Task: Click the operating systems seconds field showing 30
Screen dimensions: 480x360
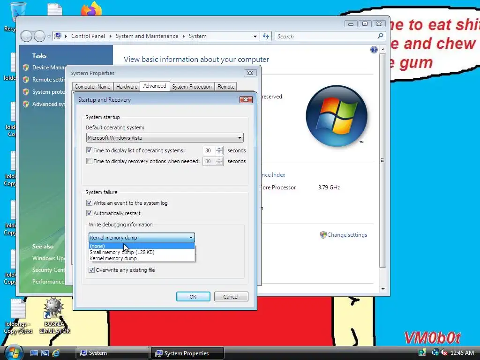Action: tap(209, 150)
